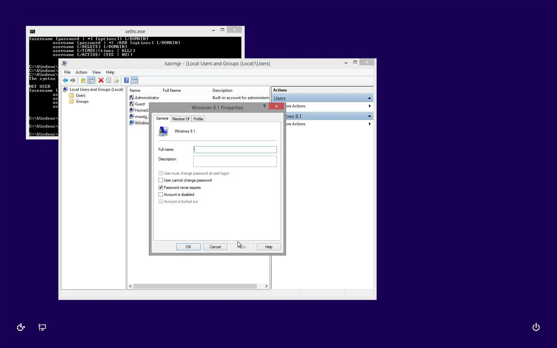Image resolution: width=557 pixels, height=348 pixels.
Task: Expand More Actions arrow under Users
Action: (370, 106)
